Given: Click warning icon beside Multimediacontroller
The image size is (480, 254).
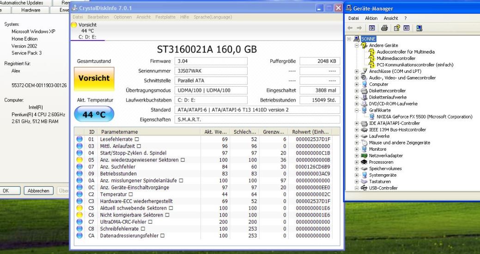Looking at the screenshot, I should [371, 58].
